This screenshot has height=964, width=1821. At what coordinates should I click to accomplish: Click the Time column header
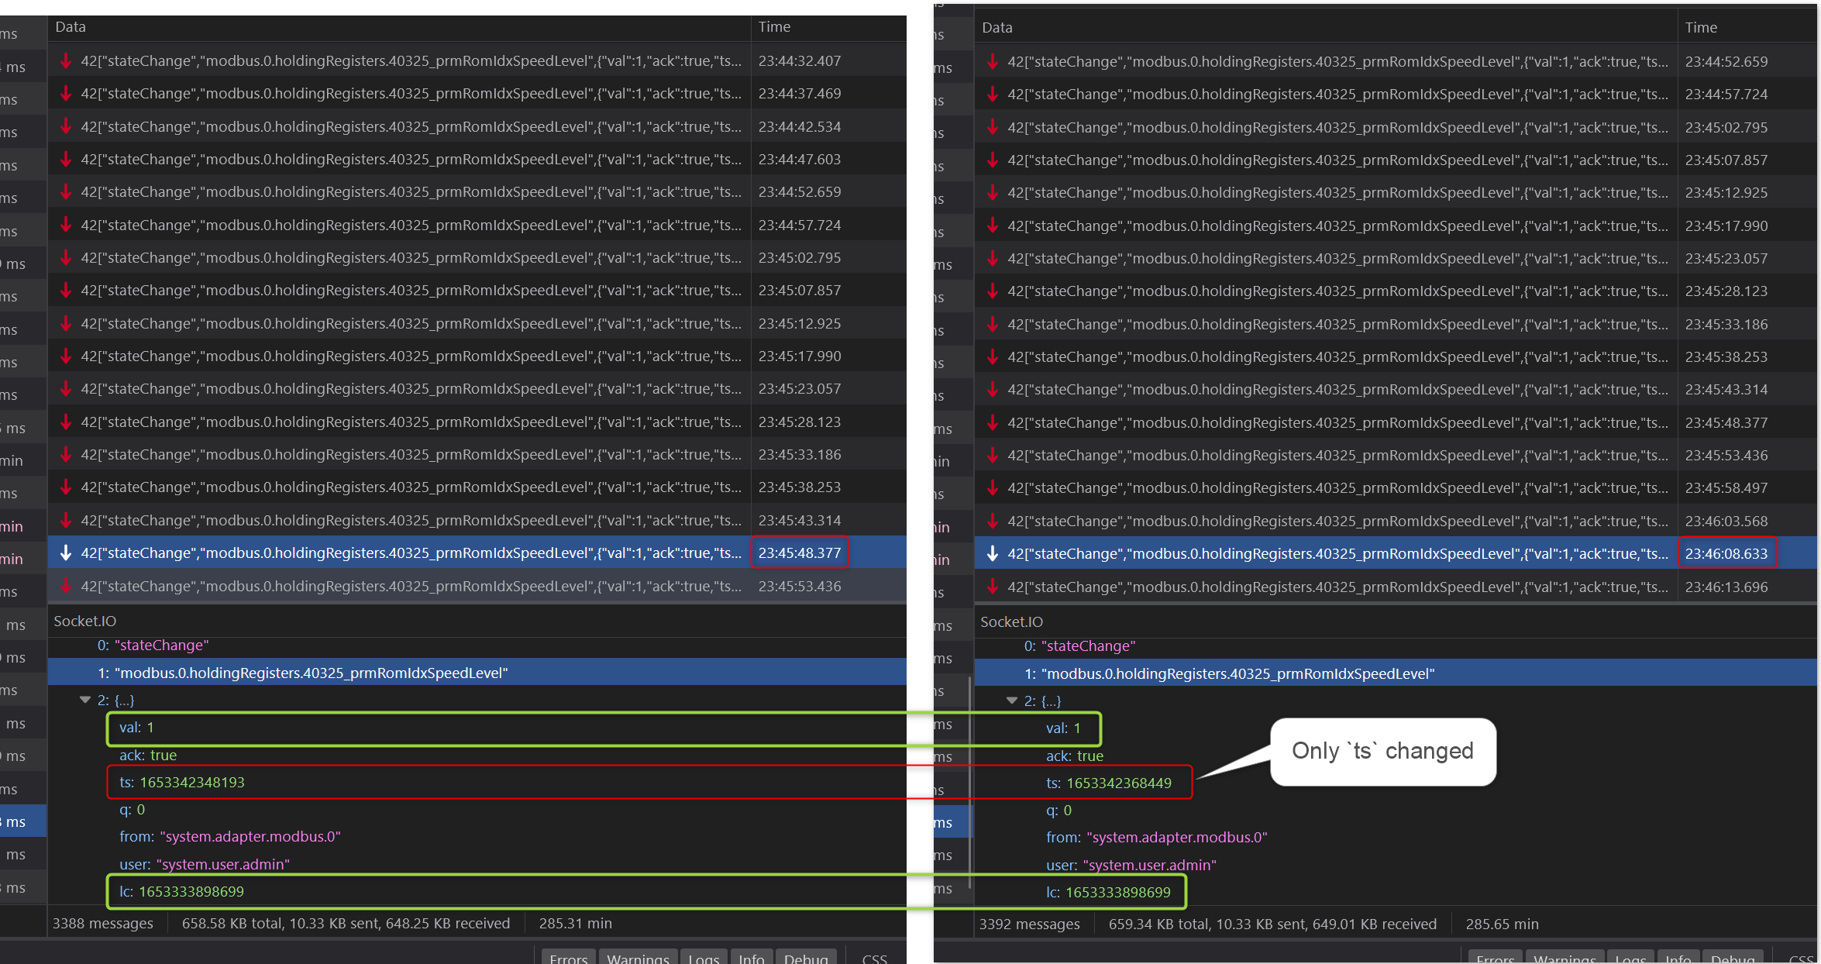point(774,26)
